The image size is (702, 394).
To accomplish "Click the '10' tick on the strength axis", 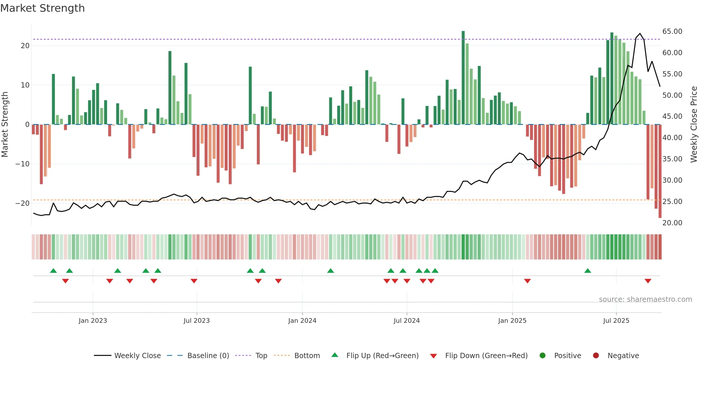I will [25, 85].
